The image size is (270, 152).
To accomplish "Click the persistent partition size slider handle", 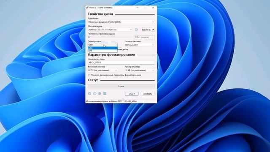I will pos(89,37).
